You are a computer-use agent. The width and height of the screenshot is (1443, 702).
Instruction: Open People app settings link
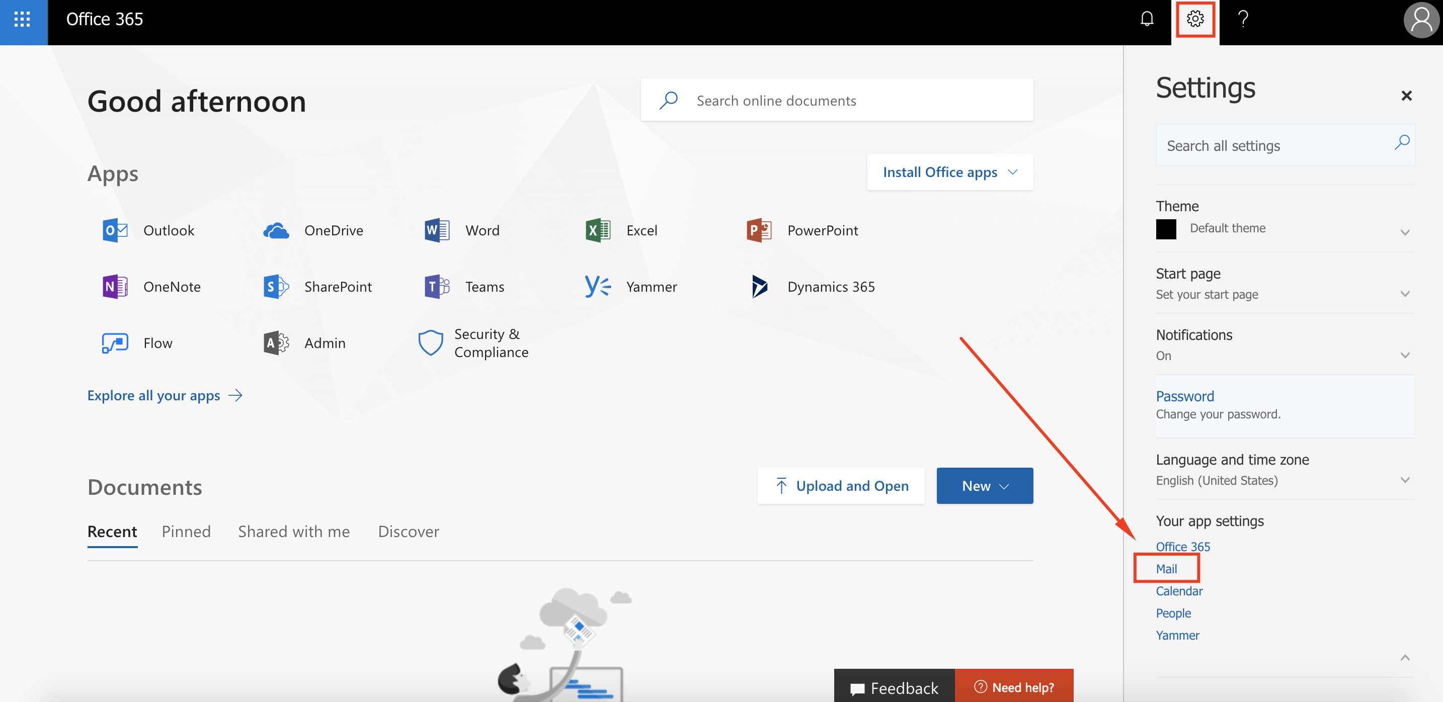1173,613
